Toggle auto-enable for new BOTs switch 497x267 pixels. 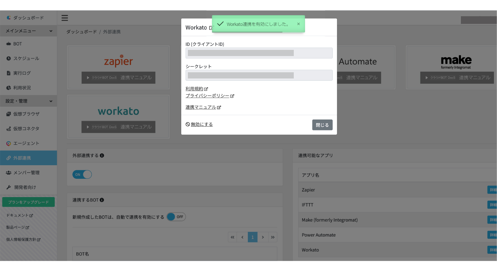pos(176,217)
